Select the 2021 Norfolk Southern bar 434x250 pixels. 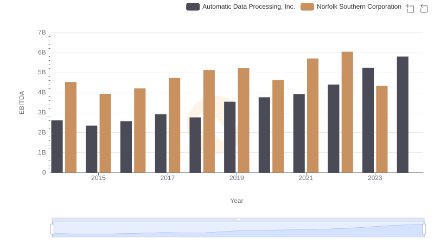coord(313,116)
